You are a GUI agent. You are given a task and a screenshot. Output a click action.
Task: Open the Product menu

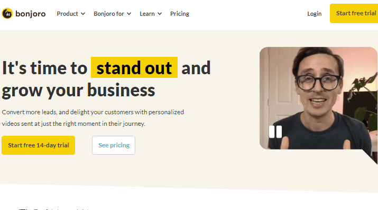67,14
